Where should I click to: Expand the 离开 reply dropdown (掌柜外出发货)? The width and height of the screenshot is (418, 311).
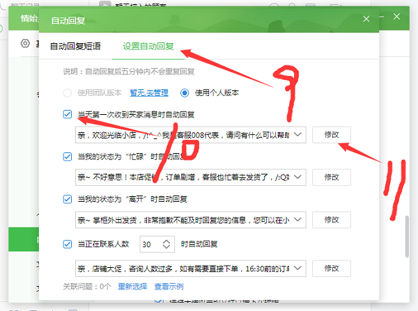tap(297, 221)
